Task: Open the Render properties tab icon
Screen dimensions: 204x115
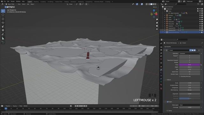Action: (x=161, y=47)
